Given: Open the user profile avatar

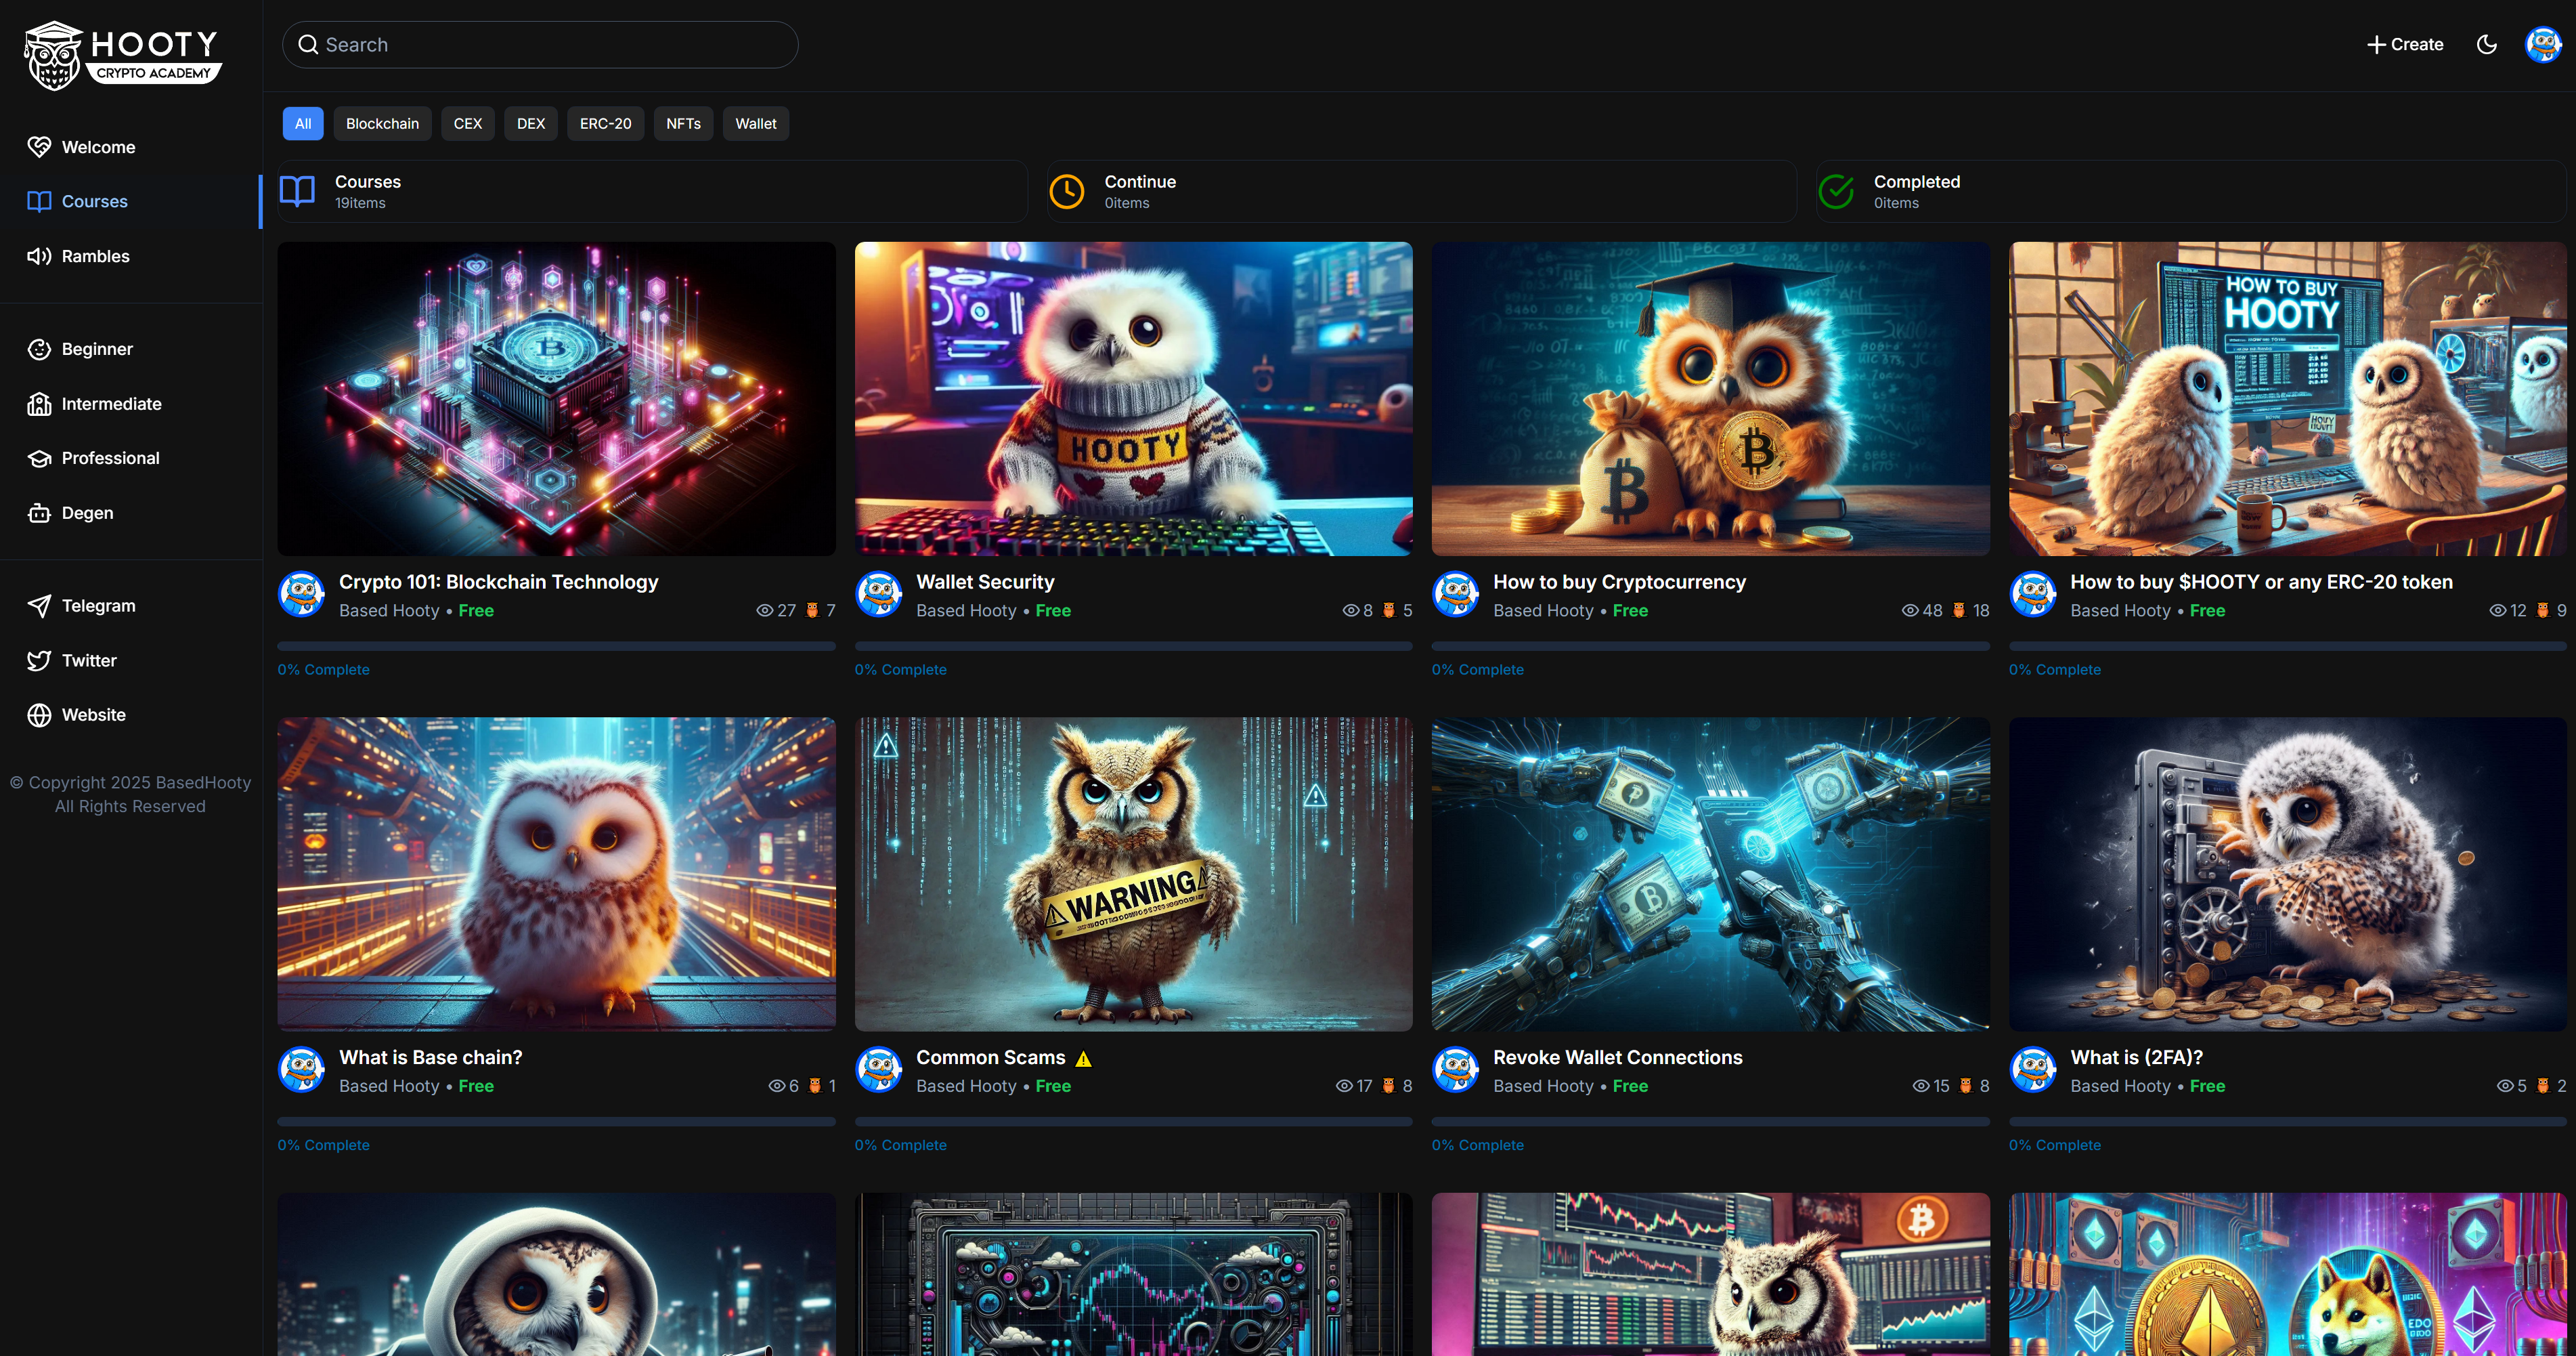Looking at the screenshot, I should pos(2543,44).
